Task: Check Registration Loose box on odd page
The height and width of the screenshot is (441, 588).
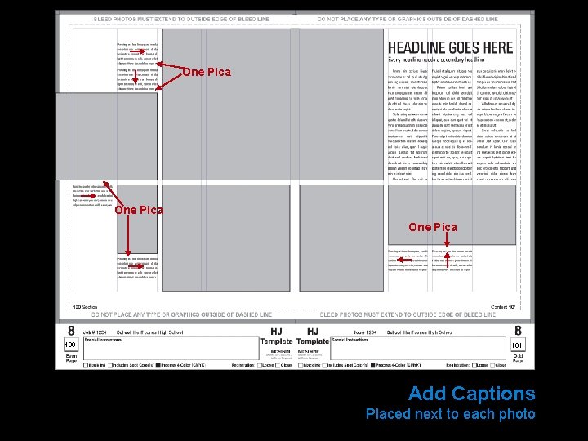Action: click(474, 365)
